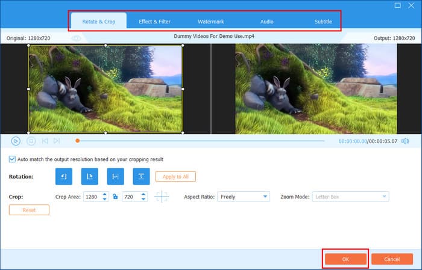Toggle the aspect ratio lock icon
The width and height of the screenshot is (422, 270).
pyautogui.click(x=115, y=197)
